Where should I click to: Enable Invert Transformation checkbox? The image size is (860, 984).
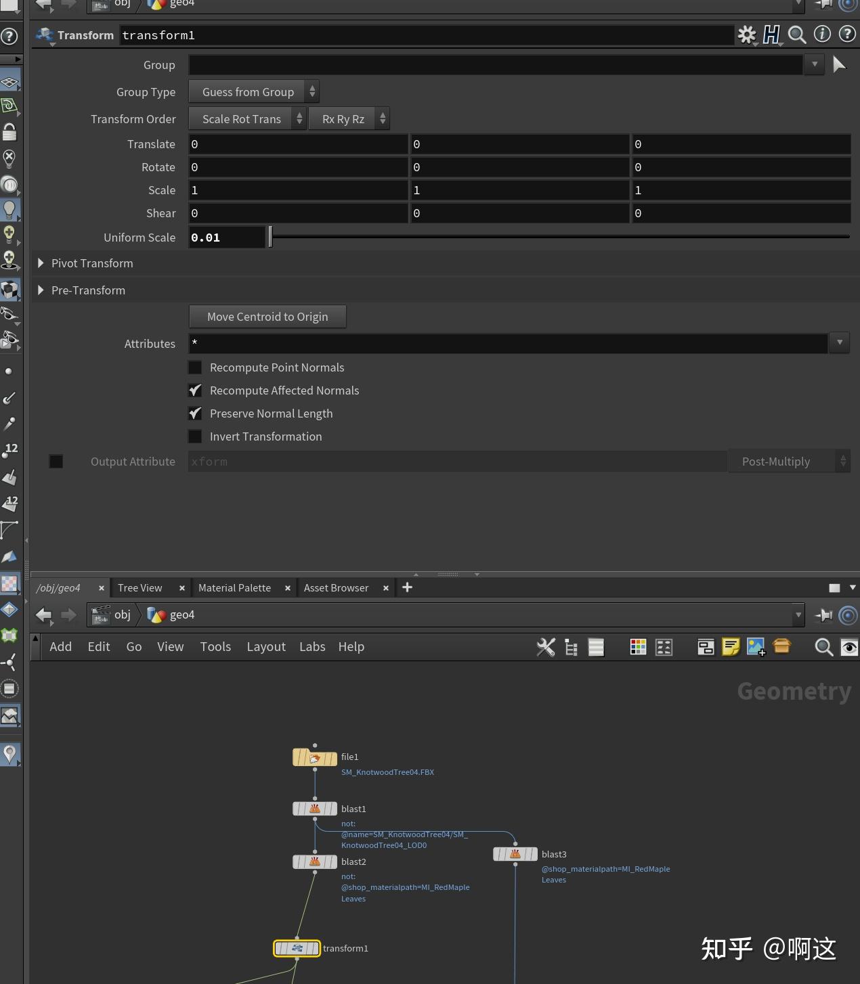(195, 437)
